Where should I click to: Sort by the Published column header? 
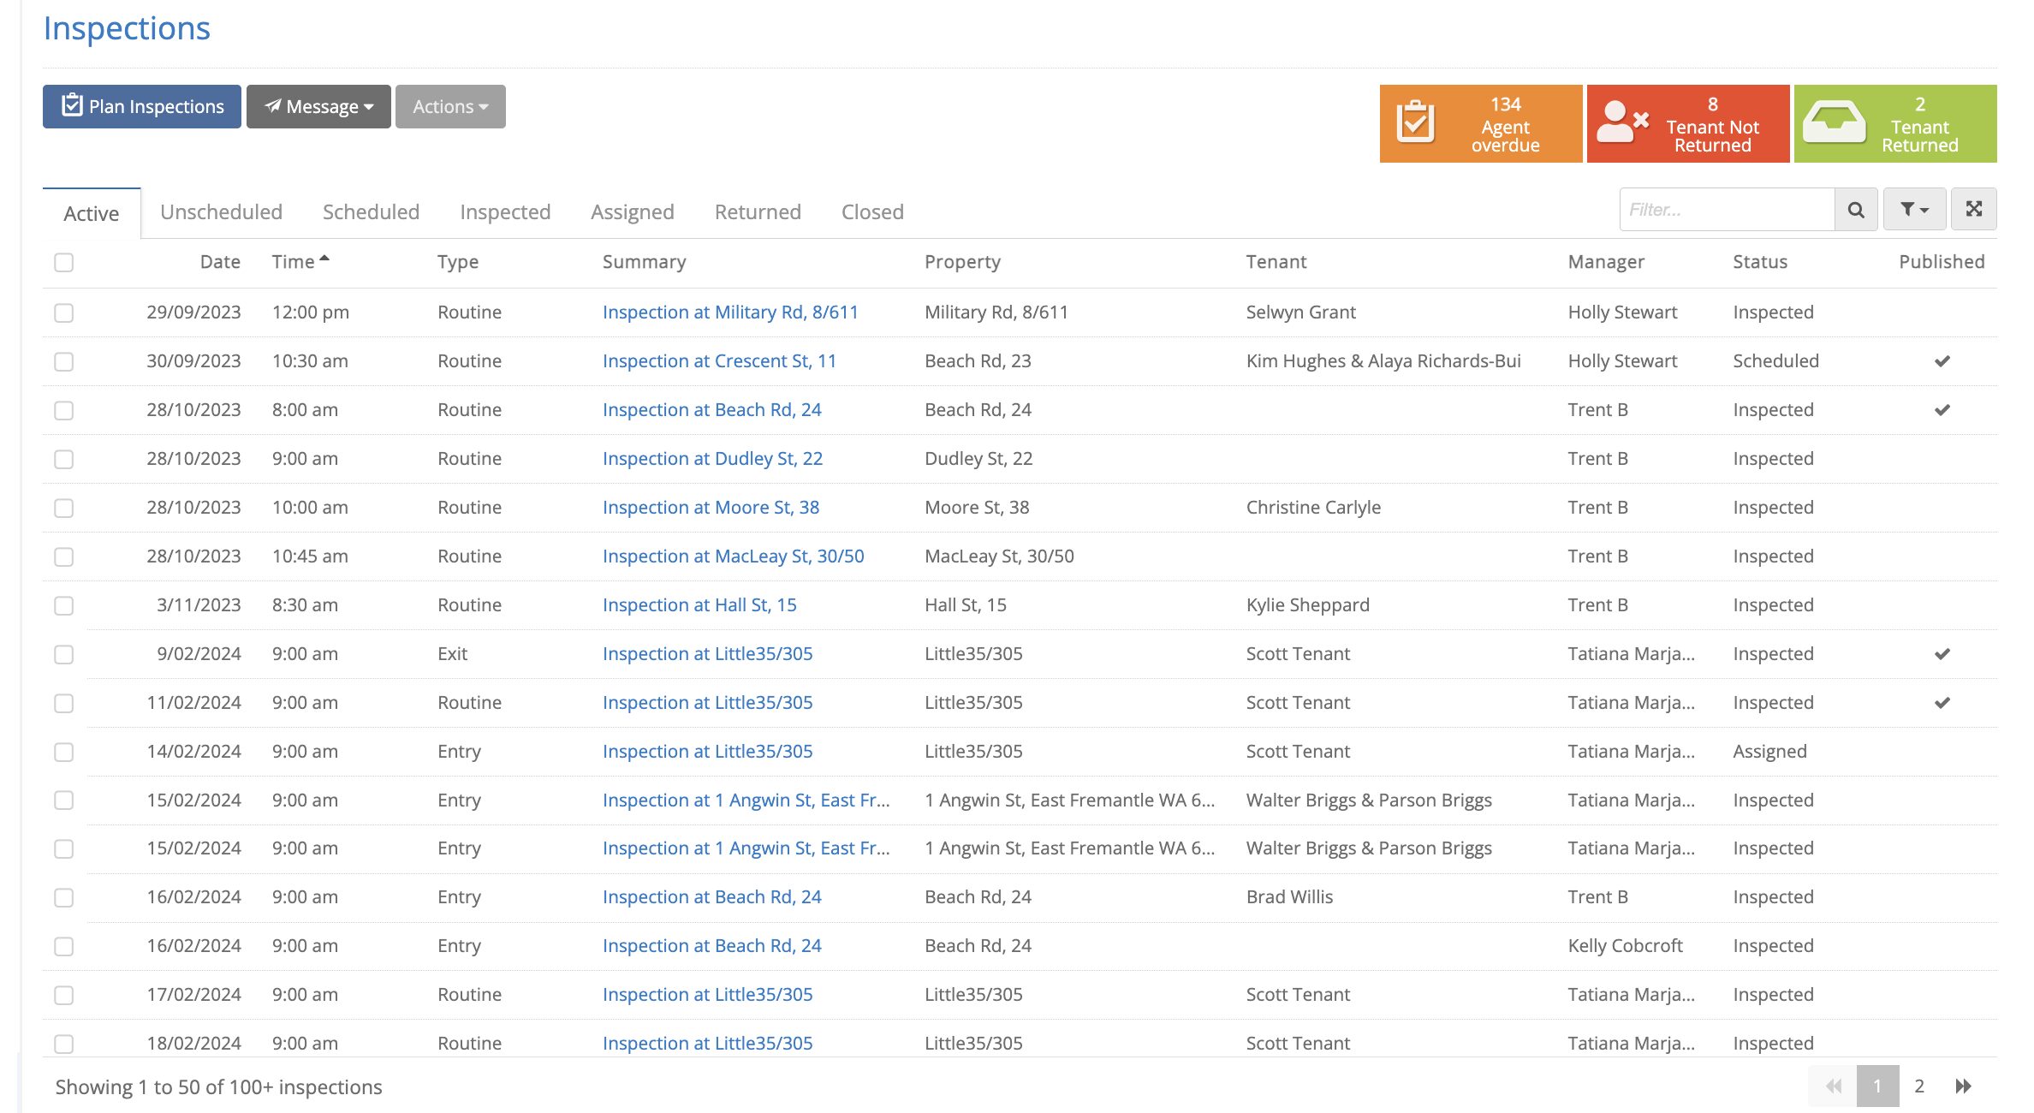(x=1942, y=262)
